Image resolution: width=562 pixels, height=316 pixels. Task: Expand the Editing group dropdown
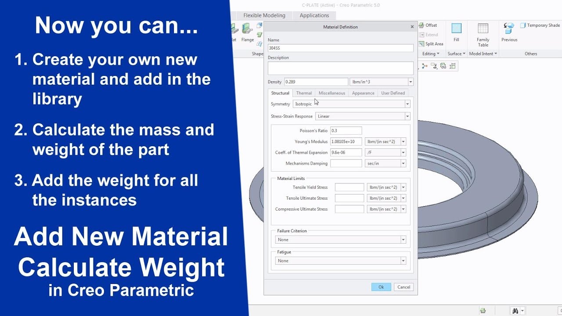[x=431, y=54]
